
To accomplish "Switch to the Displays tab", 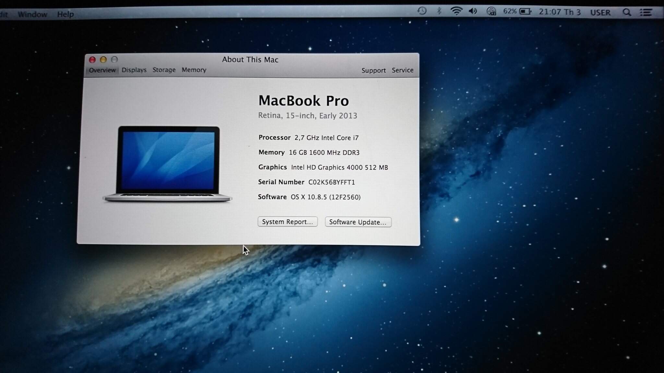I will click(x=134, y=70).
